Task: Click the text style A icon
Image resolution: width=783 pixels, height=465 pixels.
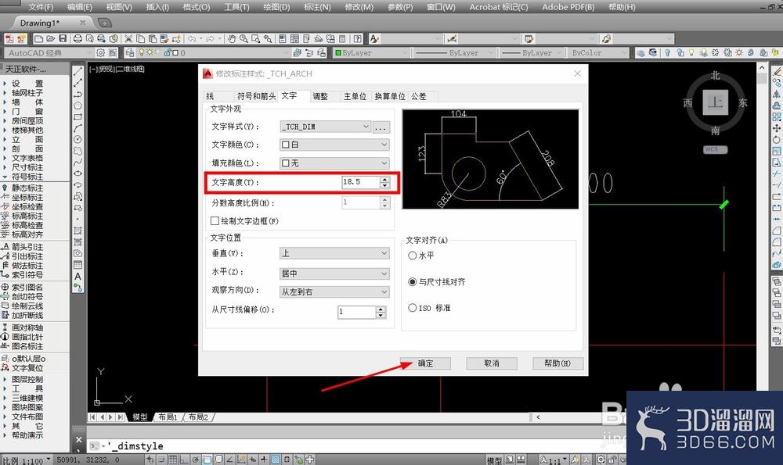Action: pos(374,38)
